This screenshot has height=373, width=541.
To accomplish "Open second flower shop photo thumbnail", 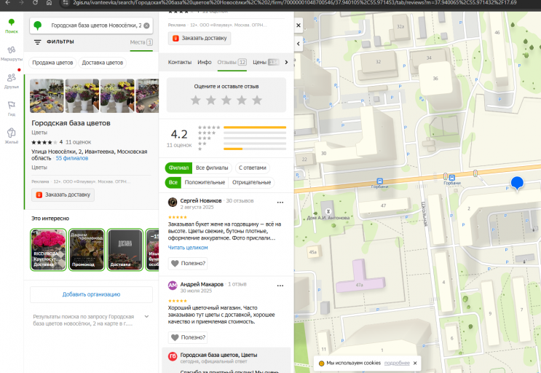I will point(82,96).
